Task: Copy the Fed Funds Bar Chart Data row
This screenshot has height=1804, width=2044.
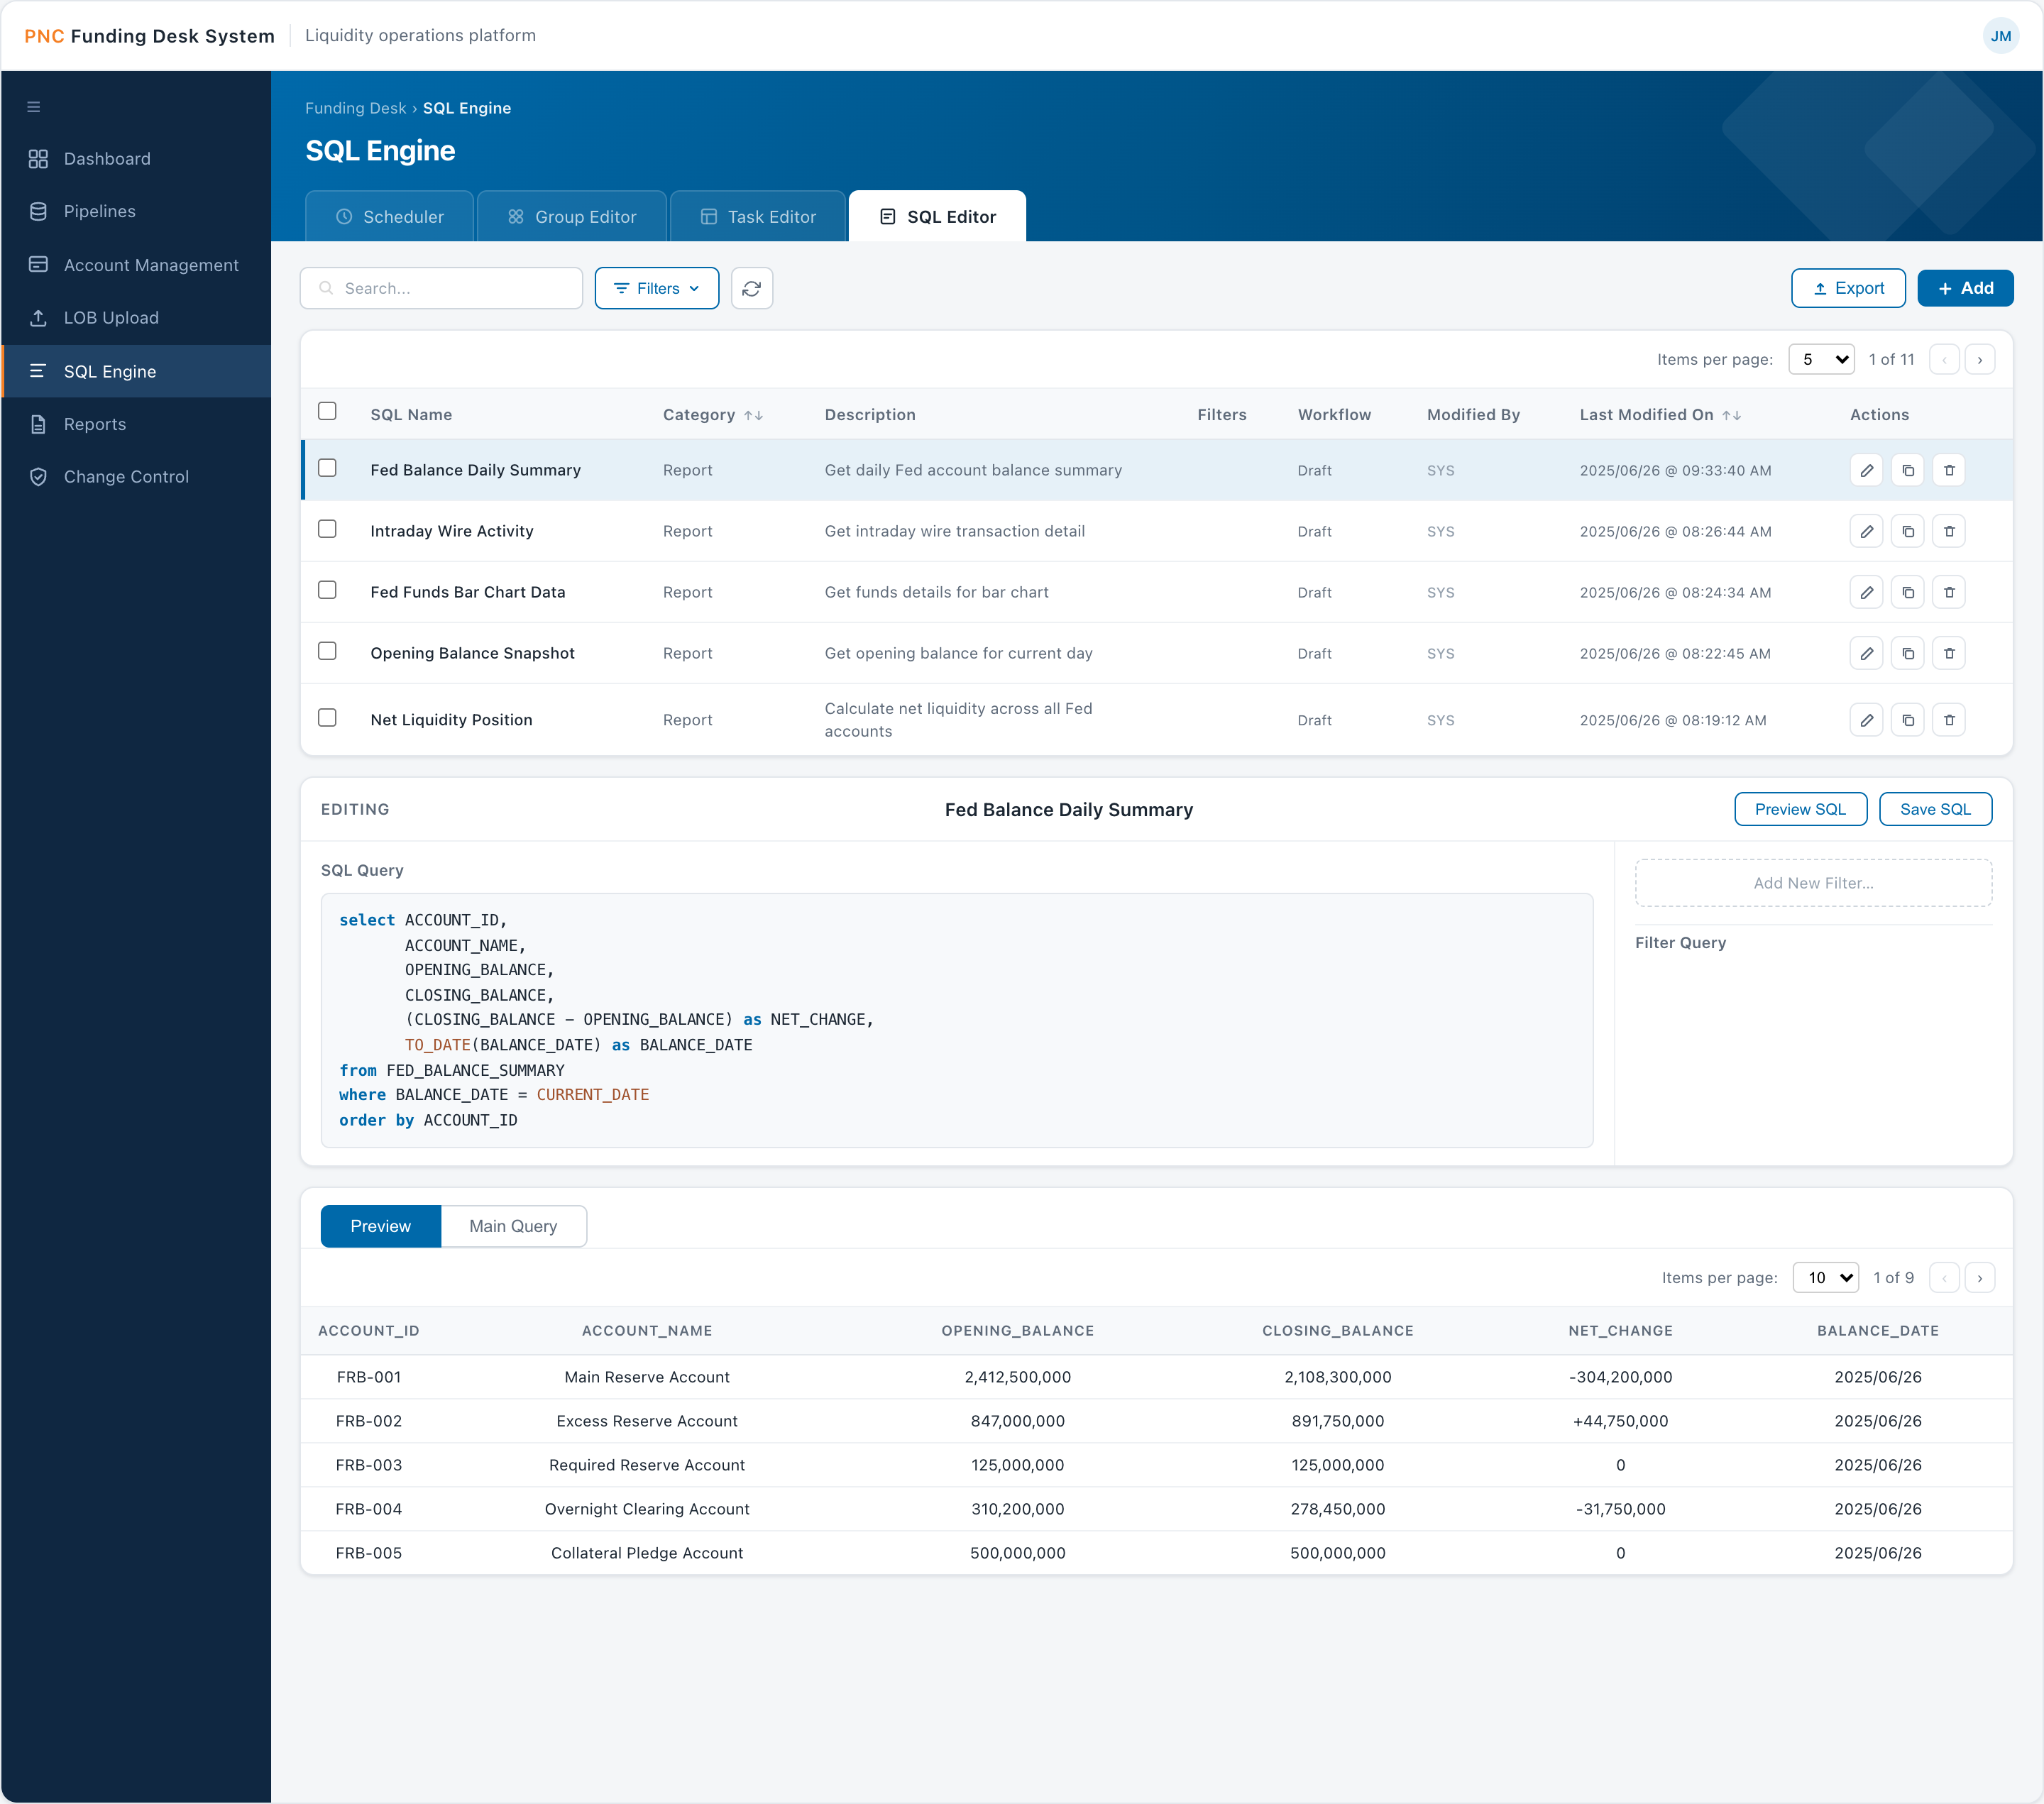Action: [x=1907, y=592]
